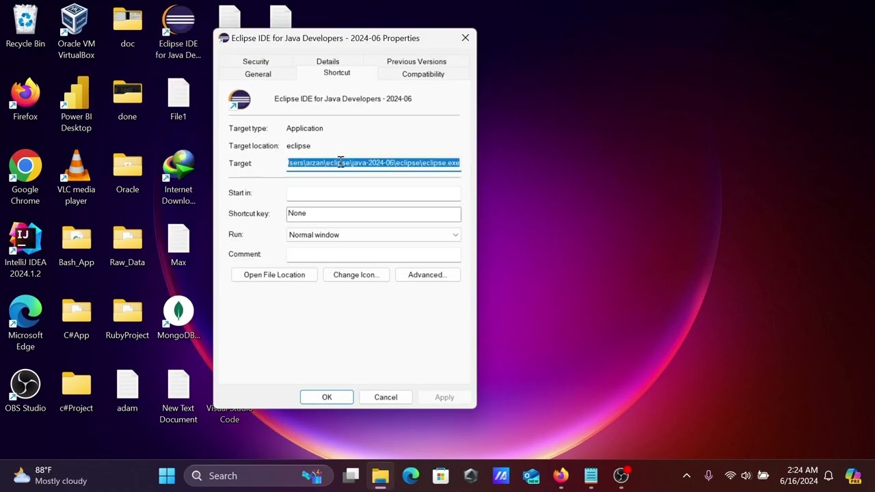Open Task View from the taskbar
This screenshot has height=492, width=875.
(351, 476)
